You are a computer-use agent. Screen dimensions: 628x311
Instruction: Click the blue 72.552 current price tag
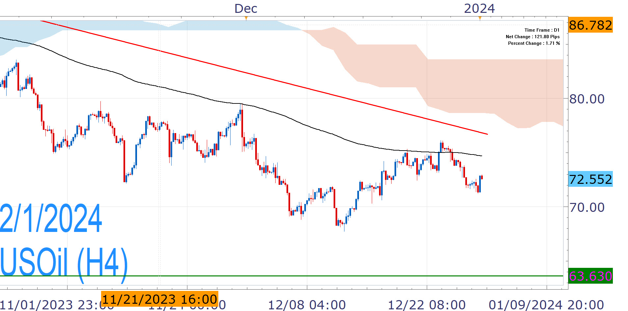[x=590, y=179]
